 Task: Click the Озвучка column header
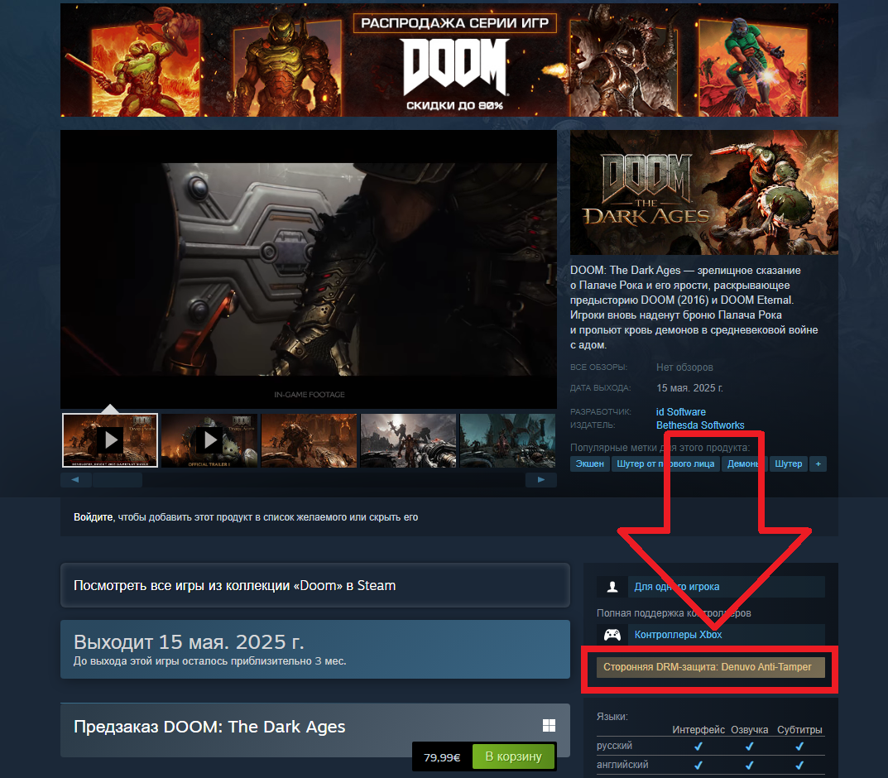(x=749, y=730)
